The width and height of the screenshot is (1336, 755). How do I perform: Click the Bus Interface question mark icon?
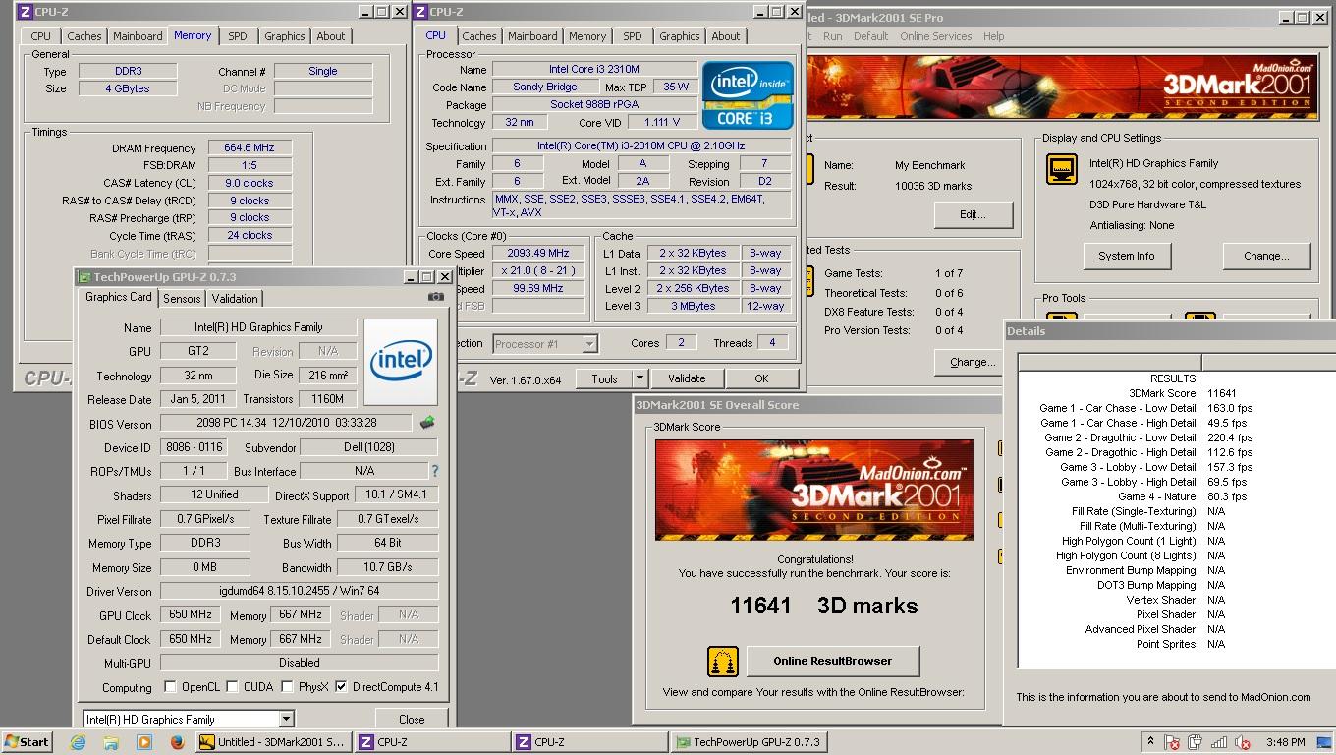pyautogui.click(x=434, y=471)
